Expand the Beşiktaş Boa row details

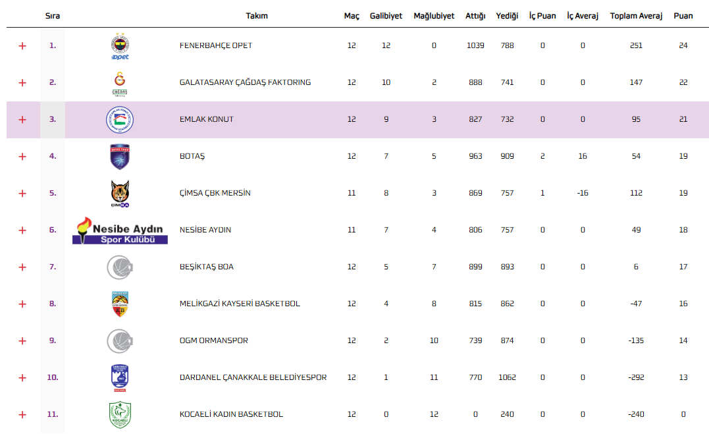22,267
